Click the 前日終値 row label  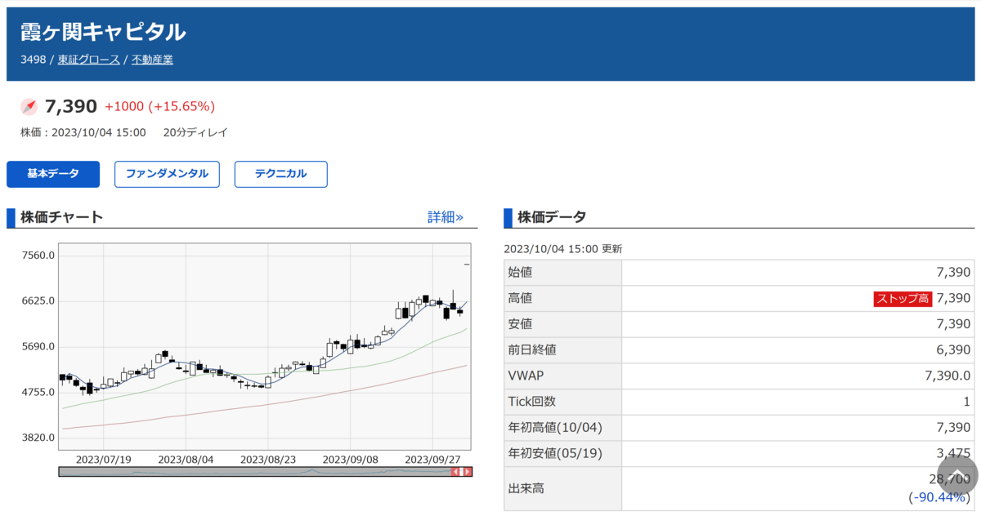[532, 350]
